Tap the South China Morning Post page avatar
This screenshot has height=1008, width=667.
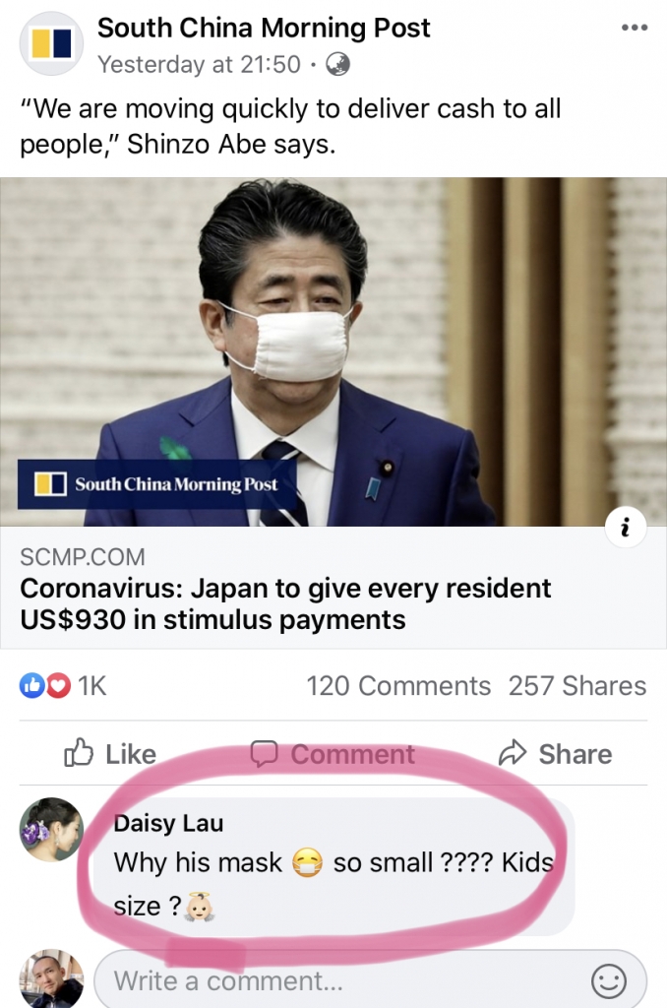point(51,43)
